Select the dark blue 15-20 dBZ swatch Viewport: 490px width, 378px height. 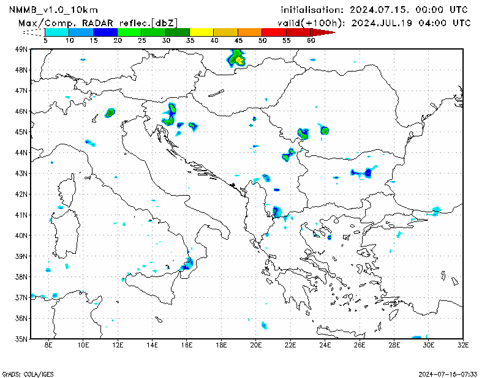[105, 32]
